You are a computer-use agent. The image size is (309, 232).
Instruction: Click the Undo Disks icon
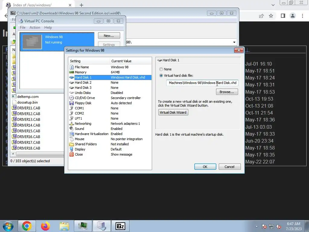[72, 93]
